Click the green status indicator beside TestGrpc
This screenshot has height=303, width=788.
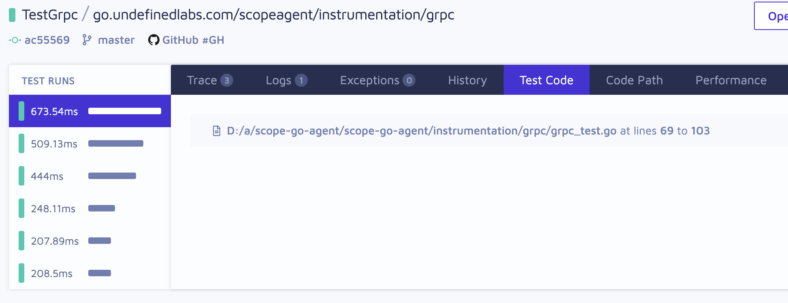tap(12, 15)
